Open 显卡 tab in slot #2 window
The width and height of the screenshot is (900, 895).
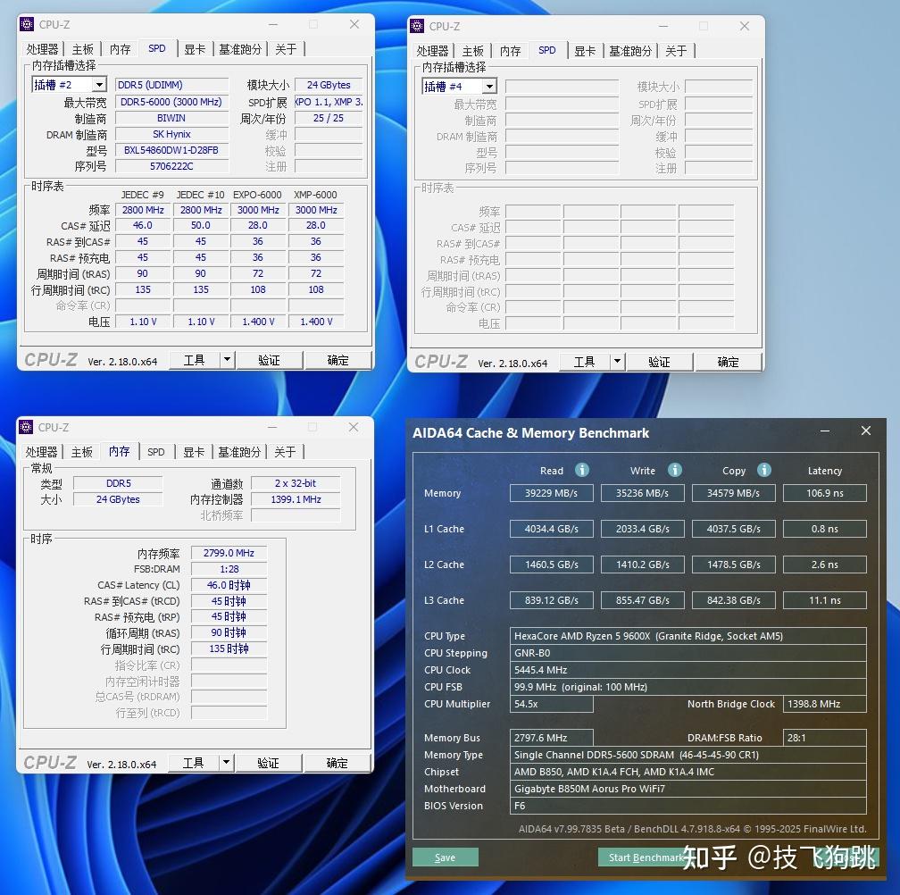[195, 49]
